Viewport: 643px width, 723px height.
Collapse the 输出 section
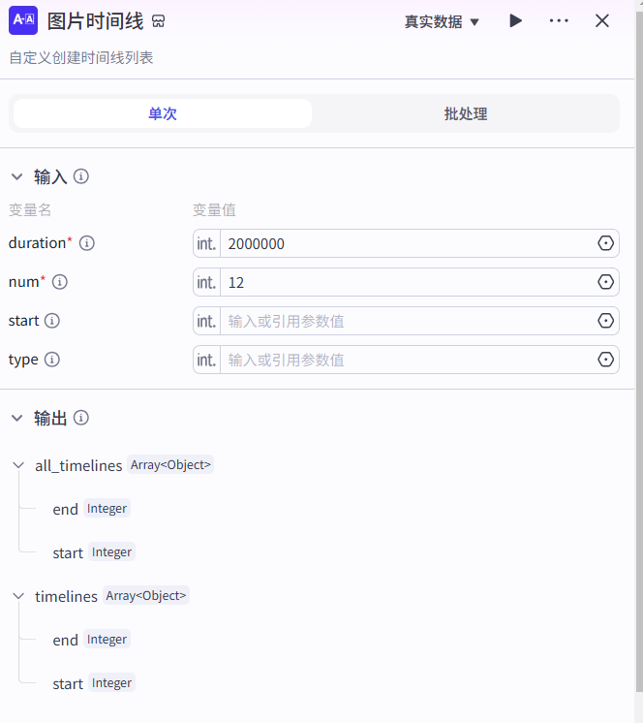[x=16, y=418]
